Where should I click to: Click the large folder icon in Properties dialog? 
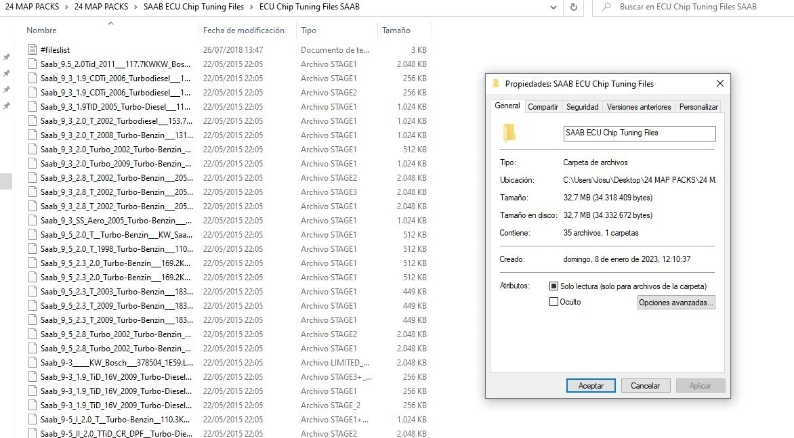click(509, 133)
